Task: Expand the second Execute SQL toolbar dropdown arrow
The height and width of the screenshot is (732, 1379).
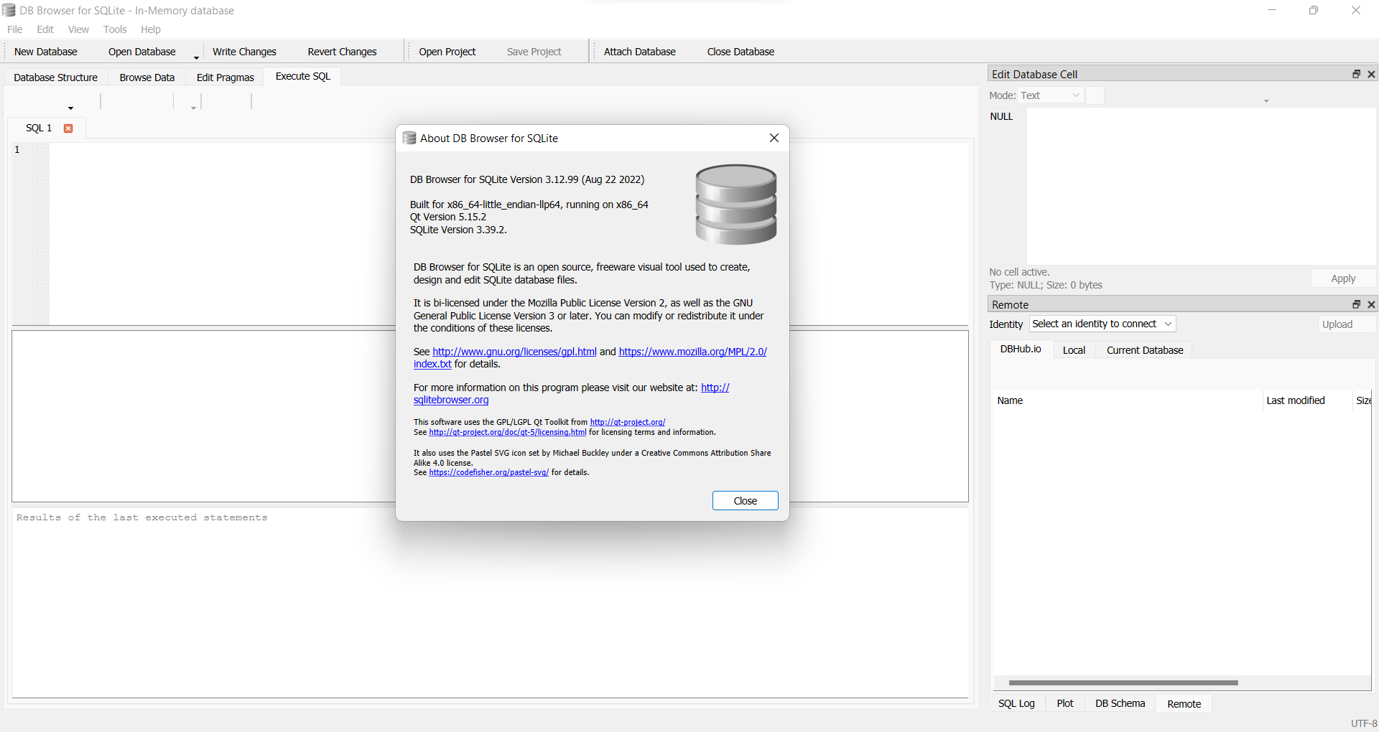Action: 193,108
